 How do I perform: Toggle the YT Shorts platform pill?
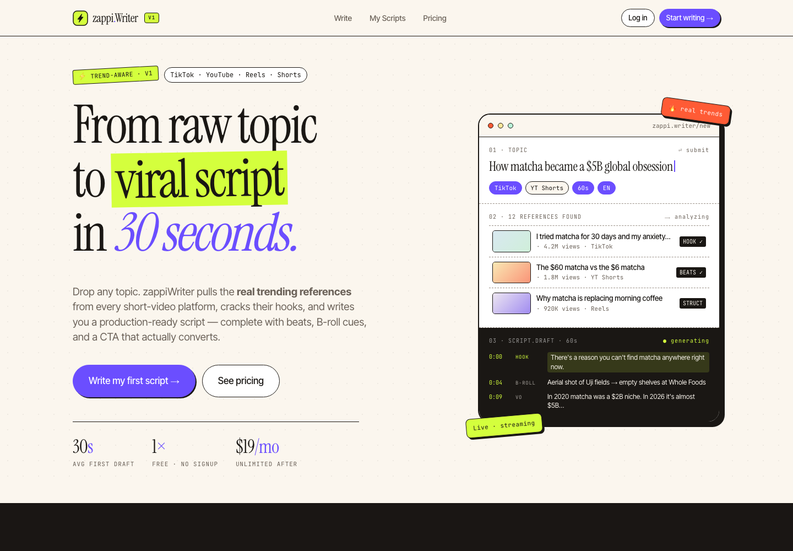pyautogui.click(x=547, y=188)
